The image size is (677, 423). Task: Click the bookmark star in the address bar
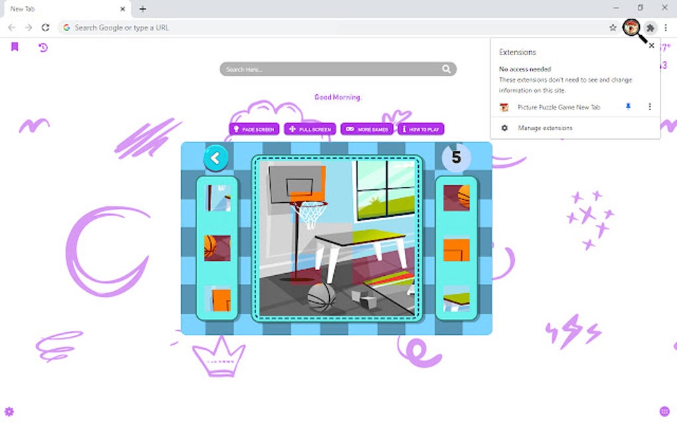click(612, 28)
